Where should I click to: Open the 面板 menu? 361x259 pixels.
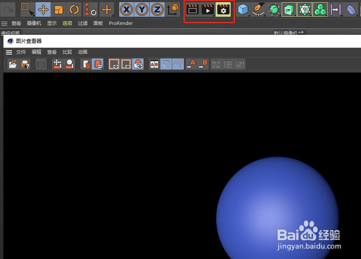pos(98,23)
